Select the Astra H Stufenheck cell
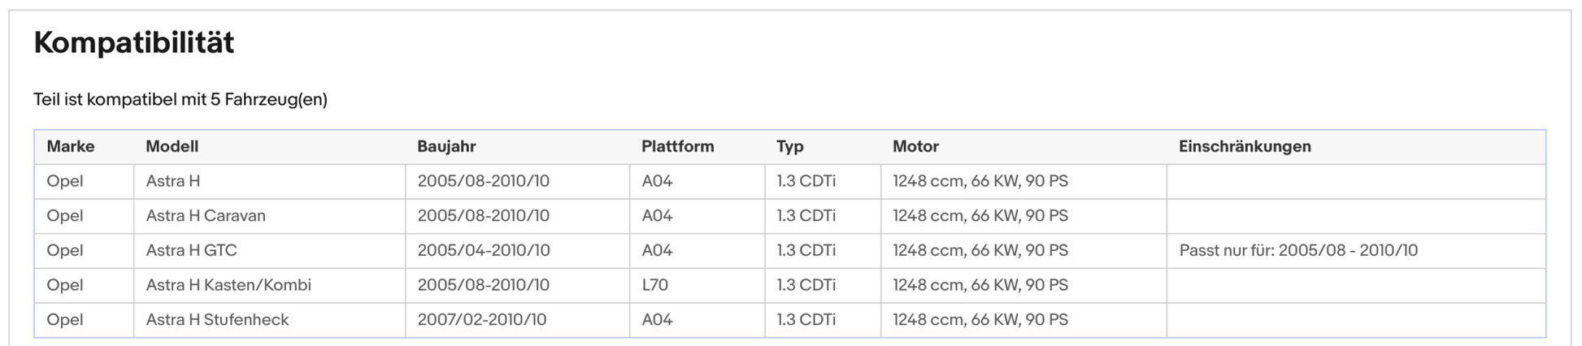Image resolution: width=1582 pixels, height=346 pixels. tap(269, 320)
